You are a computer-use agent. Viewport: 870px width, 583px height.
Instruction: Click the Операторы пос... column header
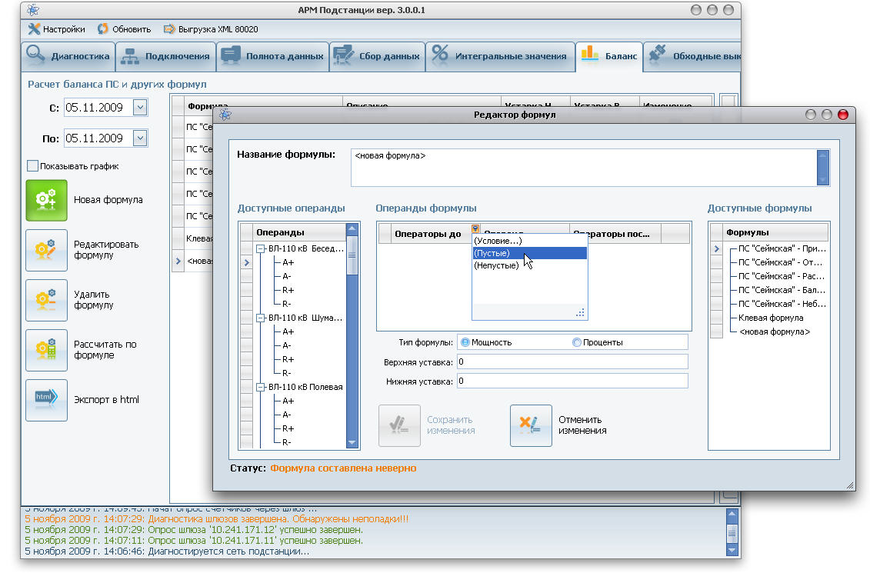615,234
